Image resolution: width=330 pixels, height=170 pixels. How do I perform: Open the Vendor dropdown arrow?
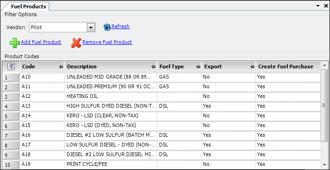point(91,28)
